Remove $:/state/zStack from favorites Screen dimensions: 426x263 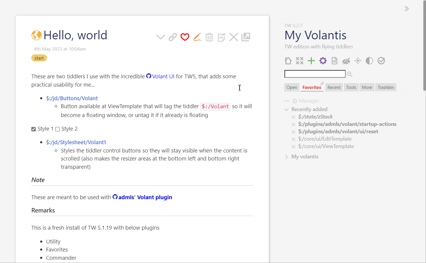click(293, 117)
